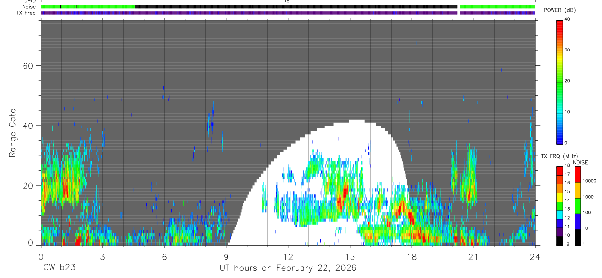Click the 'Range Gate' y-axis label
The width and height of the screenshot is (602, 278).
coord(13,133)
